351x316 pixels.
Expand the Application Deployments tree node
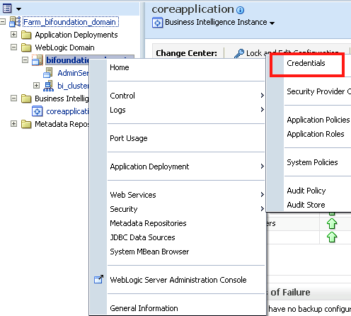point(13,35)
